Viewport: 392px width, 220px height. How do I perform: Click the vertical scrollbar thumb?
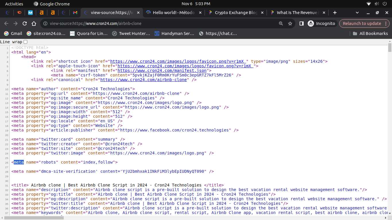[x=390, y=48]
